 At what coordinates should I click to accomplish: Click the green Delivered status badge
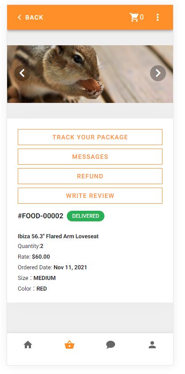(85, 216)
